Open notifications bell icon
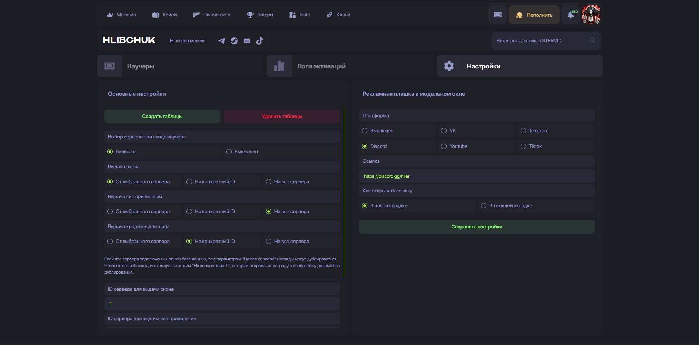 coord(571,15)
